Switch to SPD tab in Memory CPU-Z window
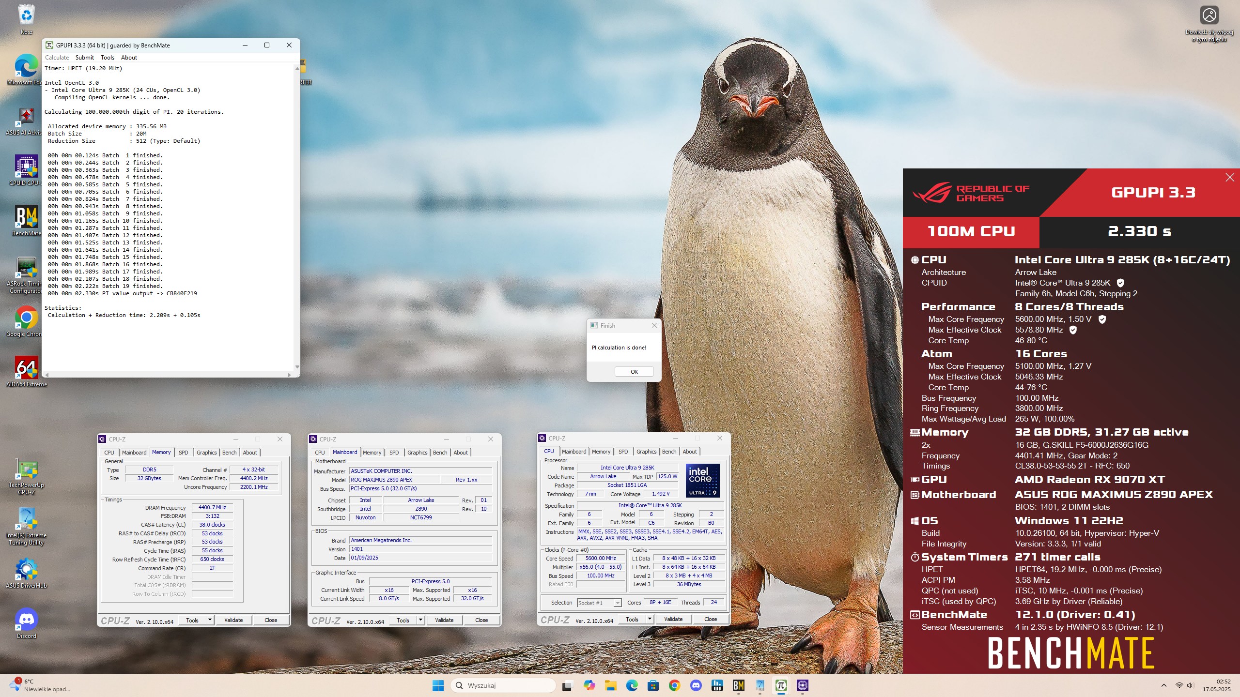The width and height of the screenshot is (1240, 697). (x=183, y=453)
